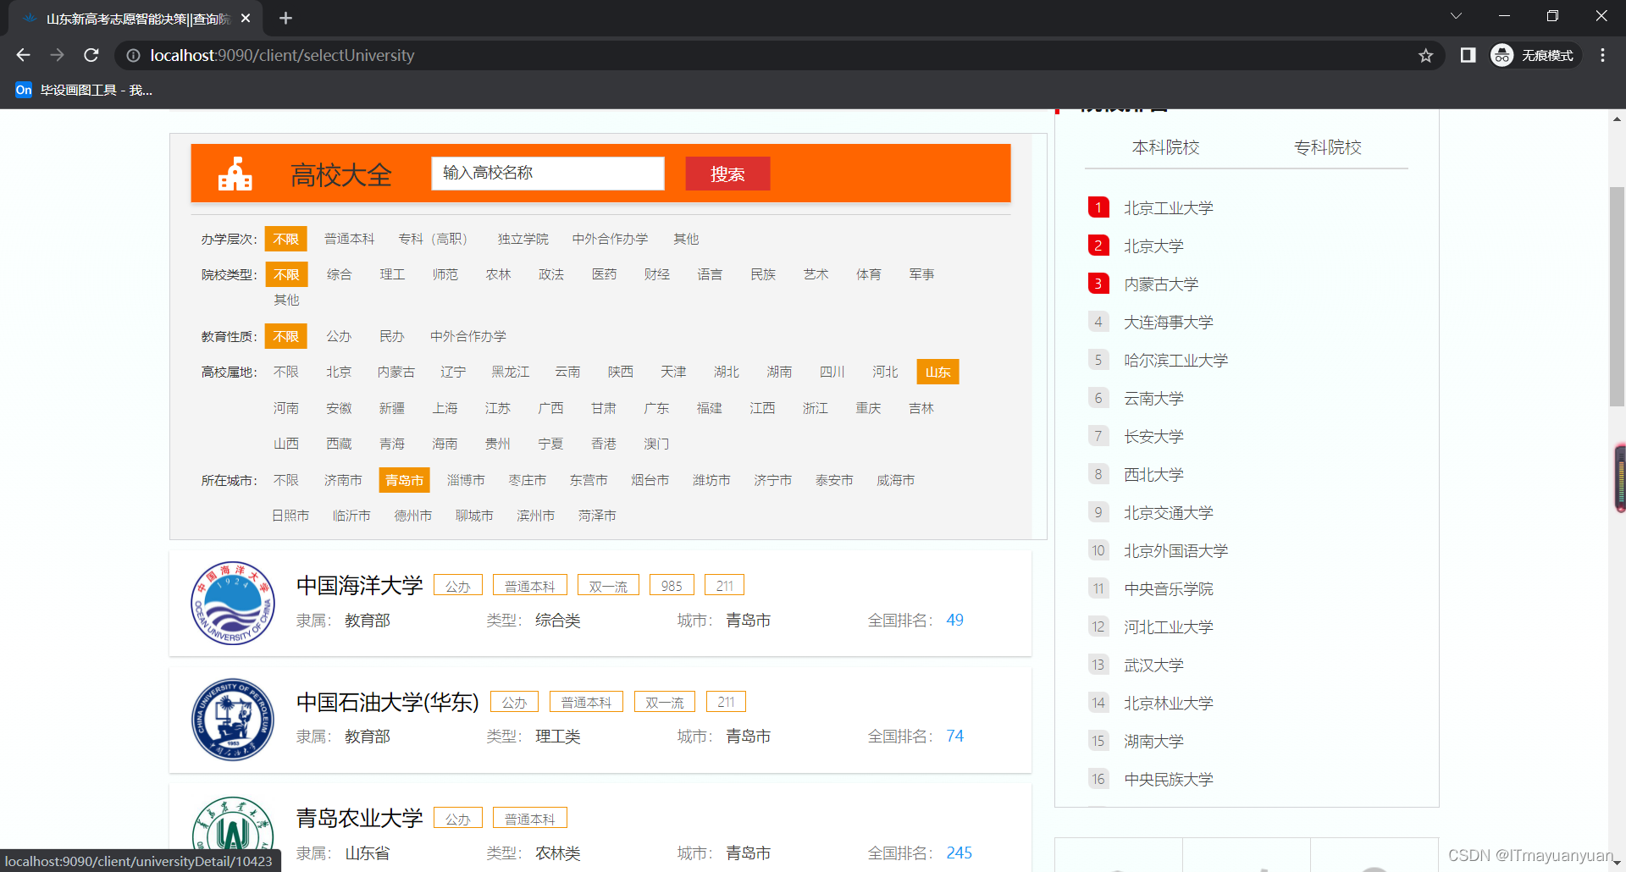Image resolution: width=1626 pixels, height=872 pixels.
Task: Open 武汉大学 in ranking list
Action: coord(1153,665)
